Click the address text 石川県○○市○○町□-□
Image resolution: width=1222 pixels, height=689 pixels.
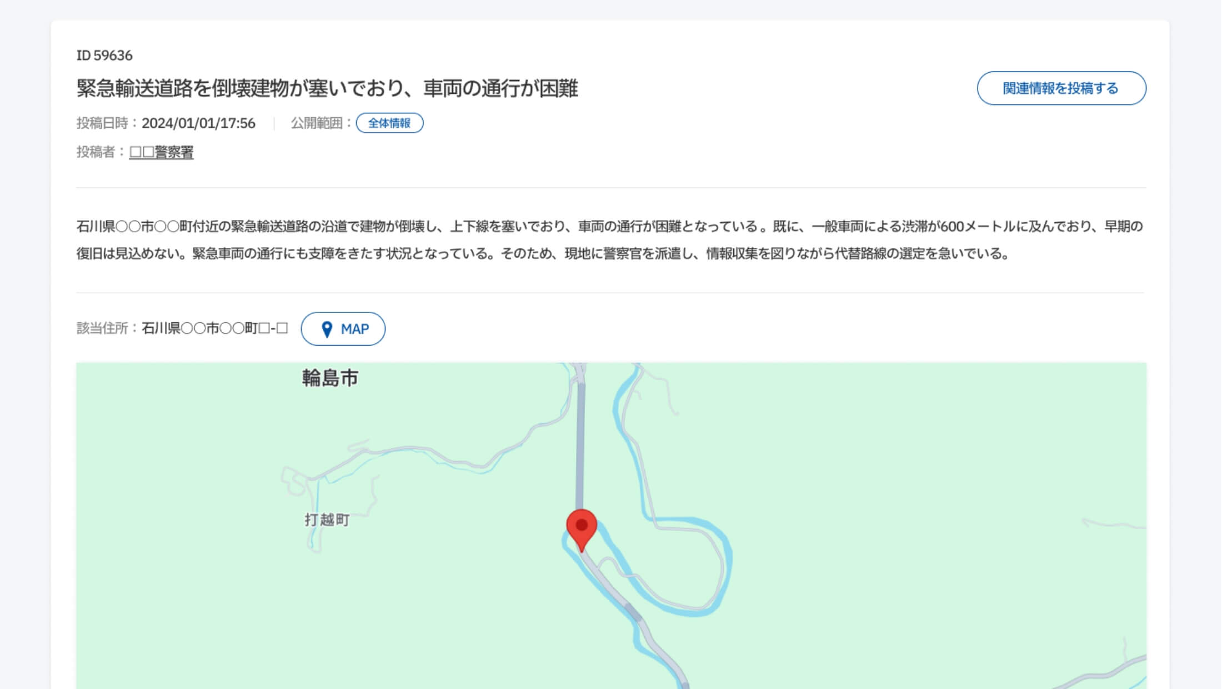click(215, 328)
